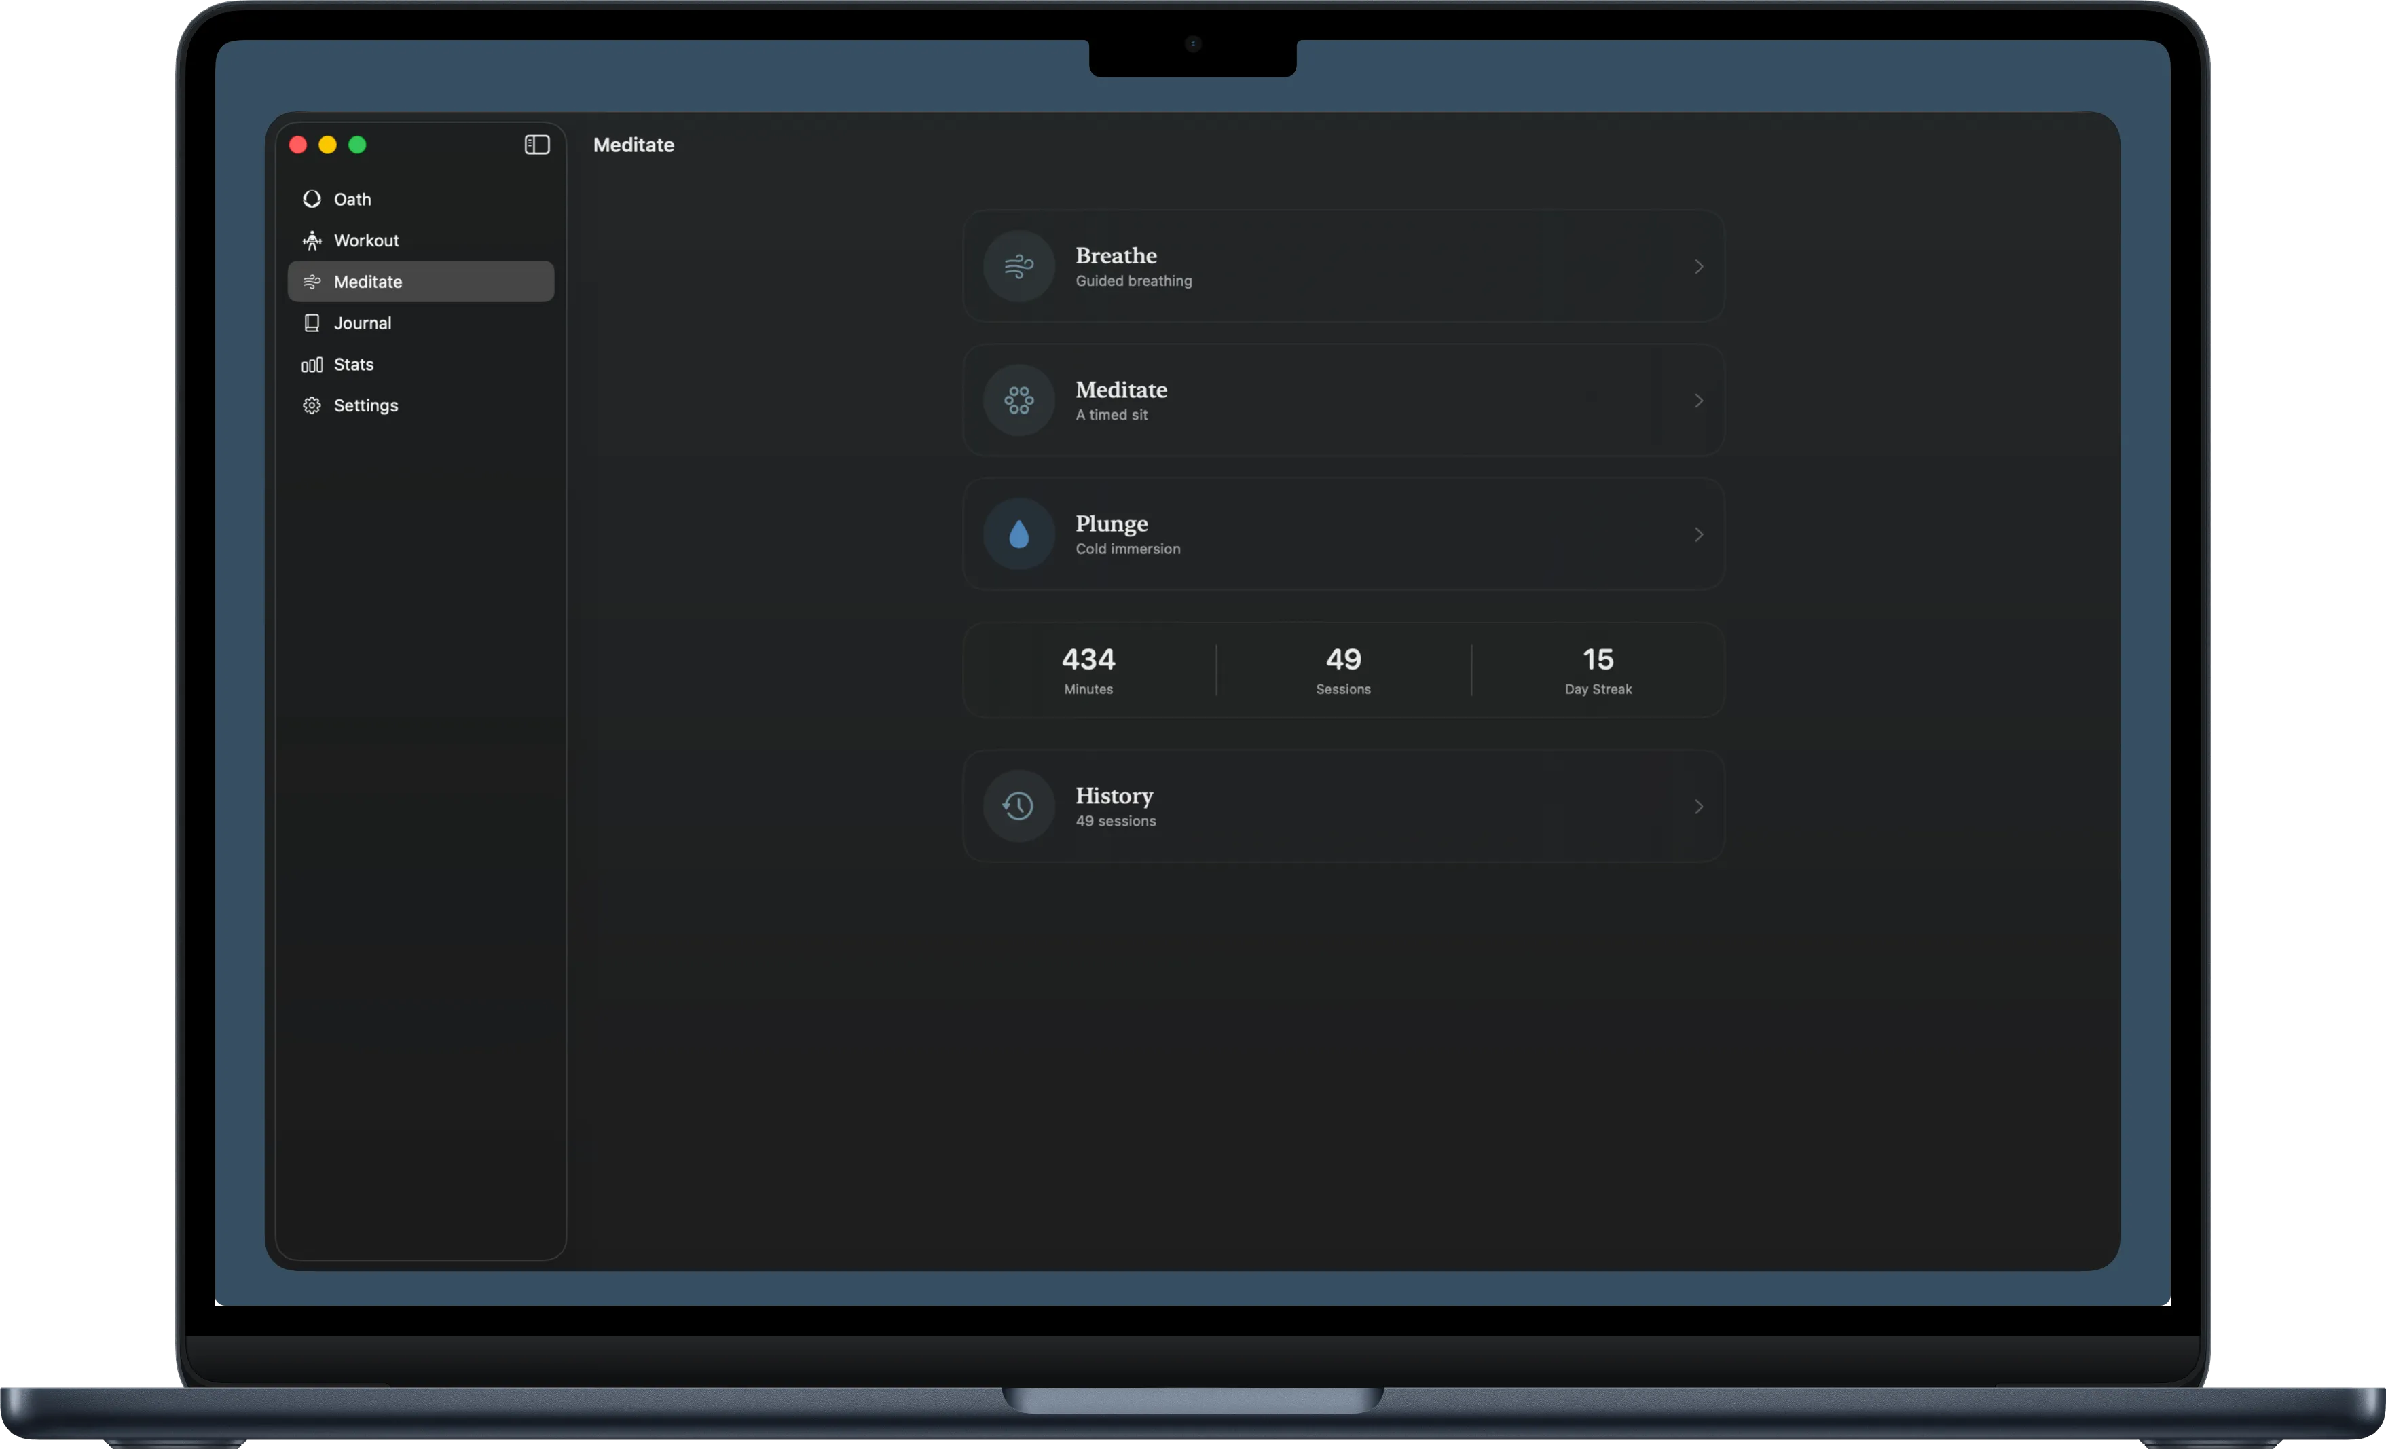
Task: Open the Breathe card title
Action: (1116, 256)
